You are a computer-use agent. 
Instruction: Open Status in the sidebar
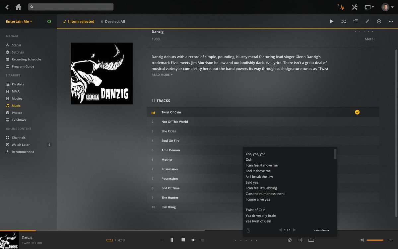click(x=16, y=45)
